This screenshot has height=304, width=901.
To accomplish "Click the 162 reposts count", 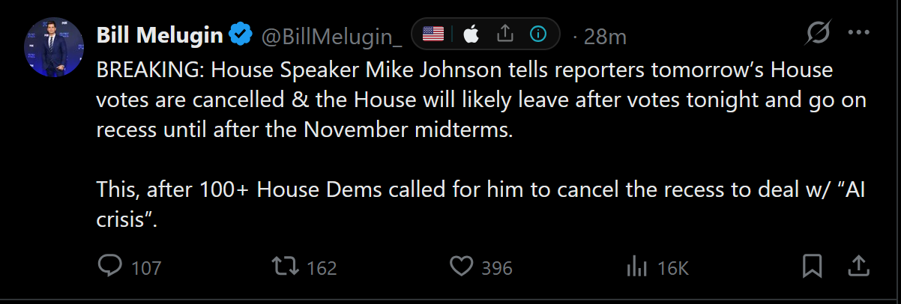I will point(322,268).
